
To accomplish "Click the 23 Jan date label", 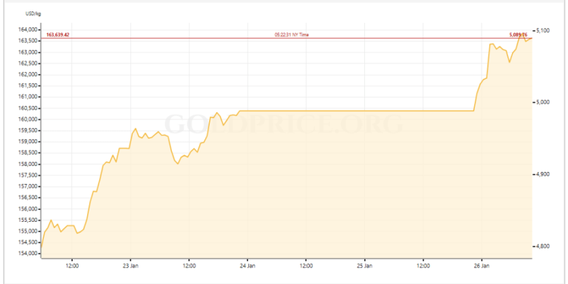I will (130, 266).
